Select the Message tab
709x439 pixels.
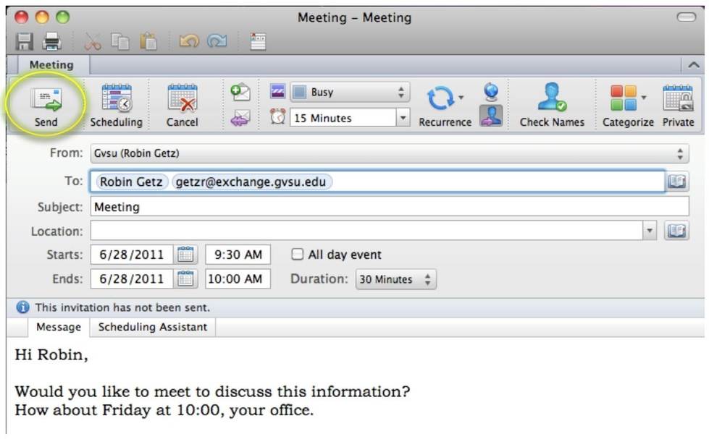pos(59,327)
